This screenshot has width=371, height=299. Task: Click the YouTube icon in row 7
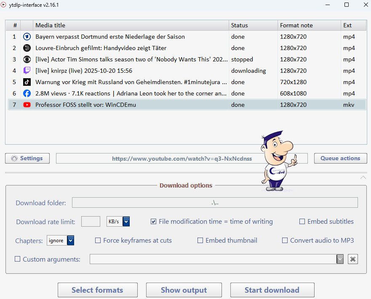pyautogui.click(x=27, y=105)
